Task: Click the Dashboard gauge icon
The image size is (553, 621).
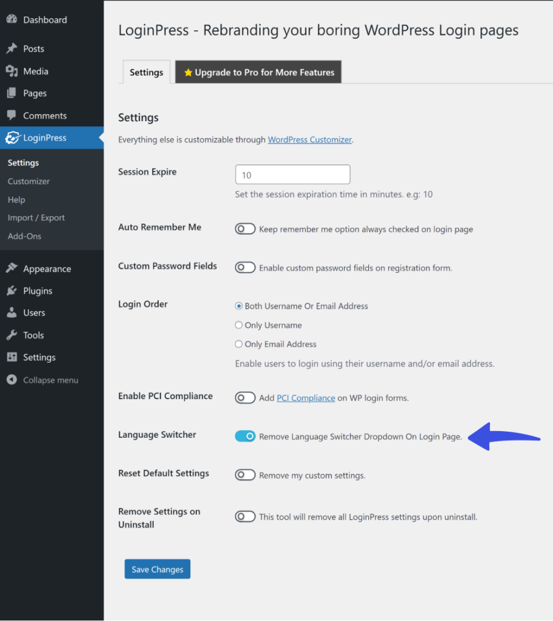Action: click(x=12, y=19)
